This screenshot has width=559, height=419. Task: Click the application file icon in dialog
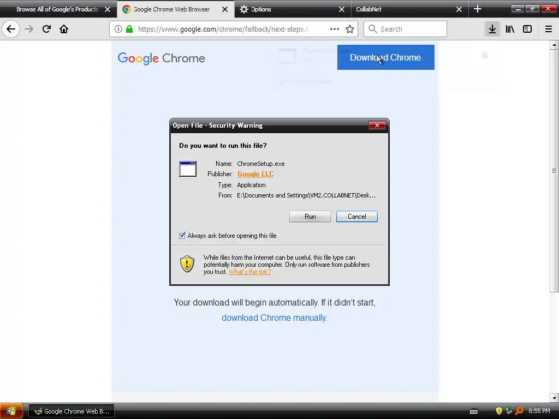(188, 169)
